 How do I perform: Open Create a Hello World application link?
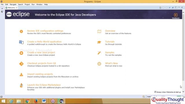point(44,42)
